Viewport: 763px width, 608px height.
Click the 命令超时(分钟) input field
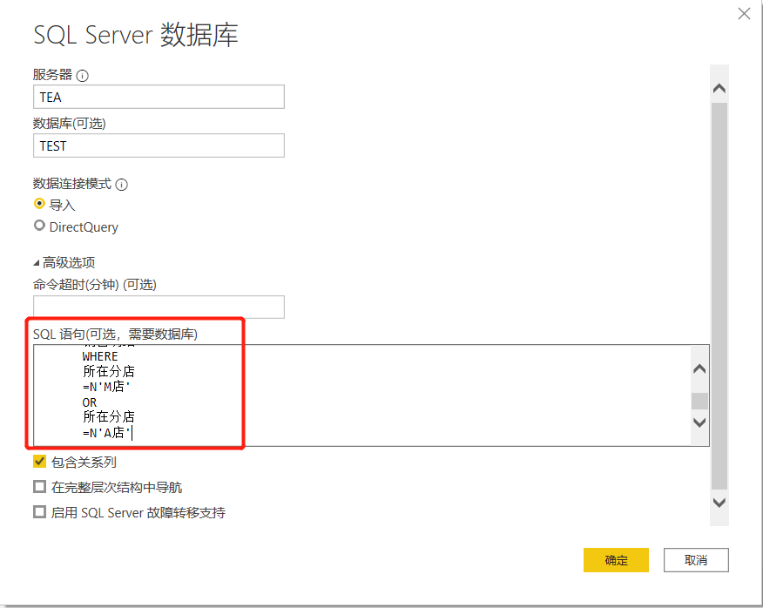pos(159,307)
